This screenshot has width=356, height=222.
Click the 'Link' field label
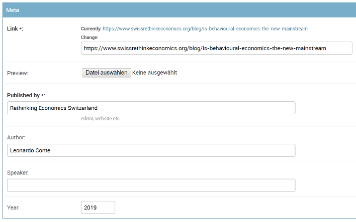coord(15,29)
